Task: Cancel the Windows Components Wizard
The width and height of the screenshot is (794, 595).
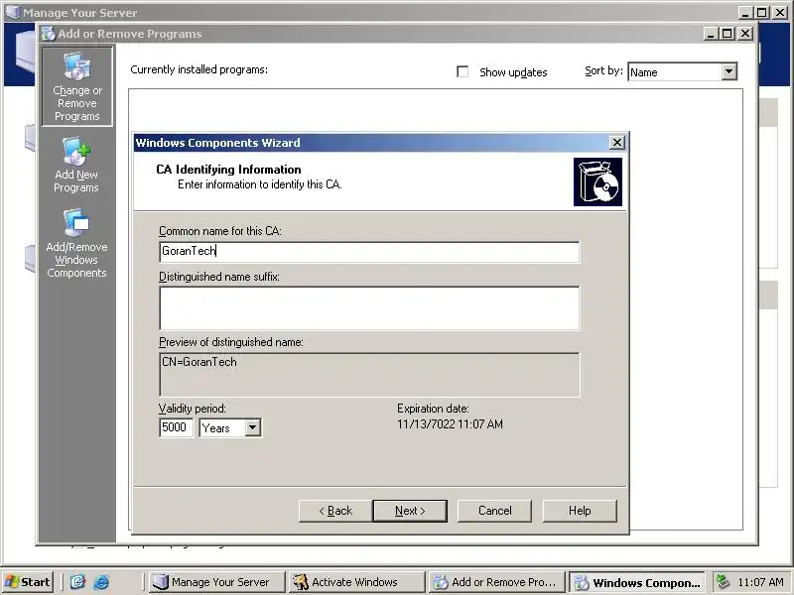Action: coord(494,511)
